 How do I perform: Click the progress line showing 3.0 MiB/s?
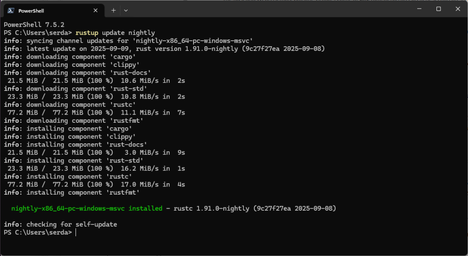point(96,153)
